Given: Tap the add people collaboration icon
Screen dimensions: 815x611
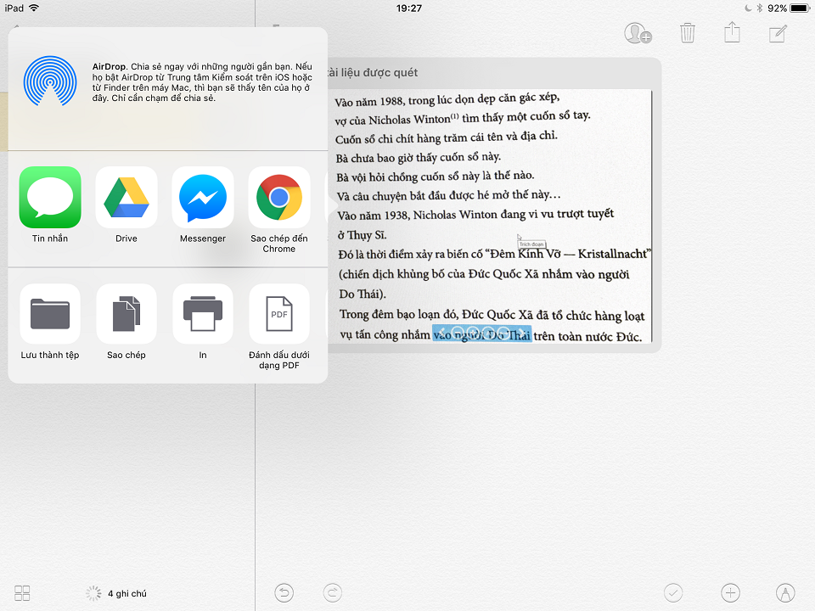Looking at the screenshot, I should (x=638, y=33).
